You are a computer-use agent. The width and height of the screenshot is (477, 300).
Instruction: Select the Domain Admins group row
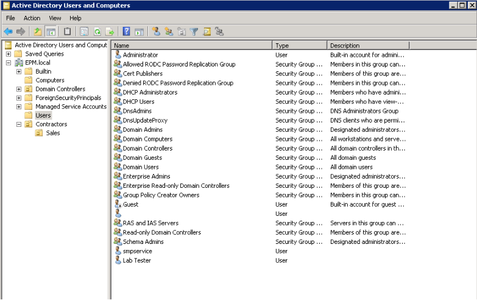tap(143, 129)
